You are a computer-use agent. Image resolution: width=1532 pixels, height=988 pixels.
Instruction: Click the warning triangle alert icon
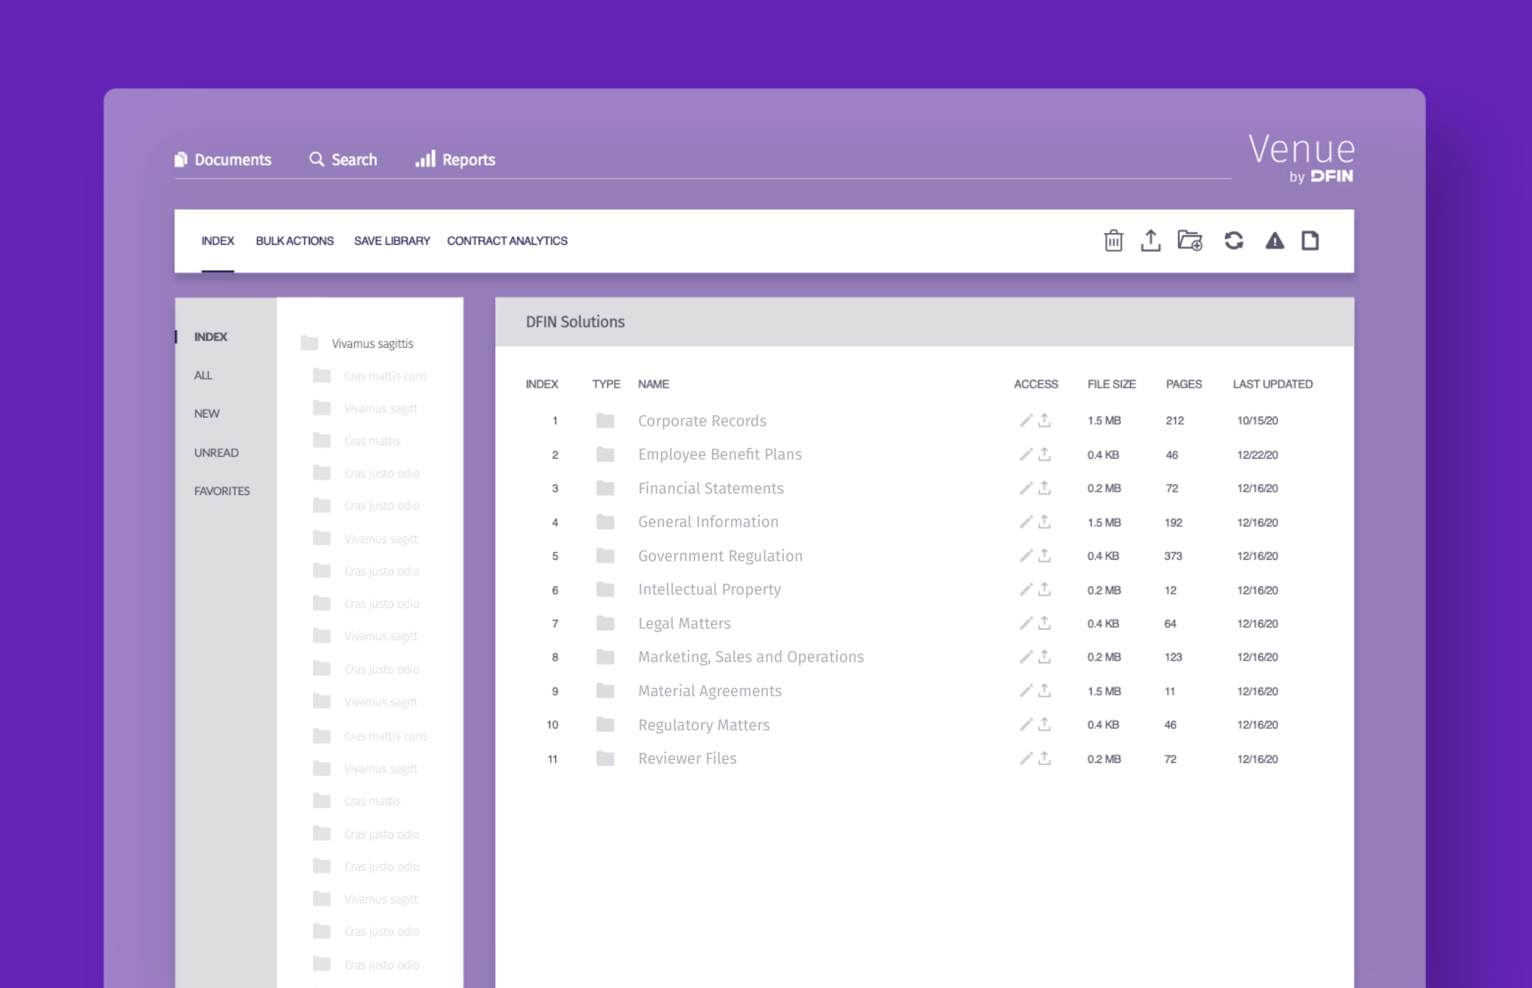click(x=1274, y=240)
